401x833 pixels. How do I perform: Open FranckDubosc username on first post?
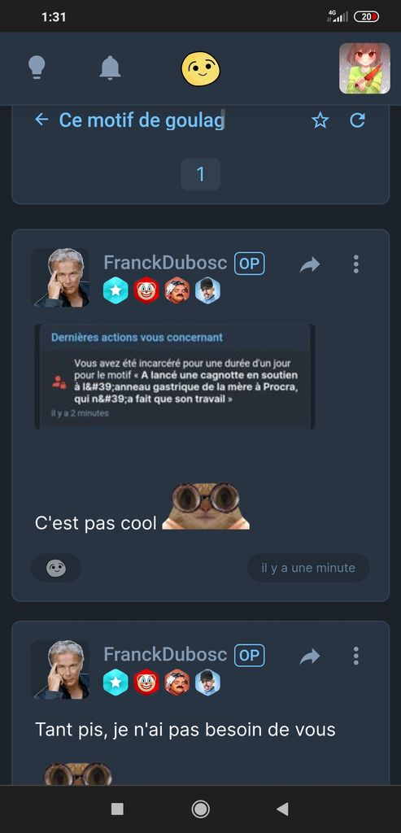165,263
